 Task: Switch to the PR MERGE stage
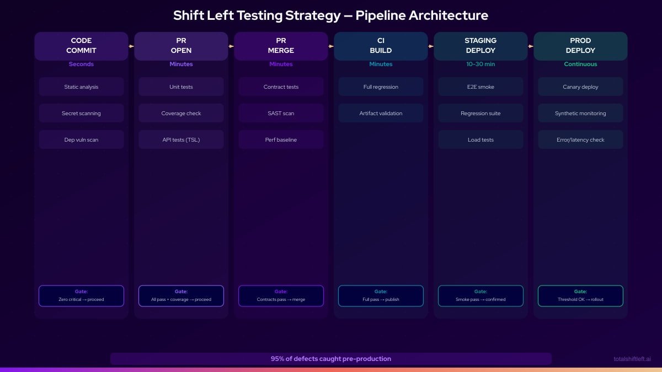[281, 46]
